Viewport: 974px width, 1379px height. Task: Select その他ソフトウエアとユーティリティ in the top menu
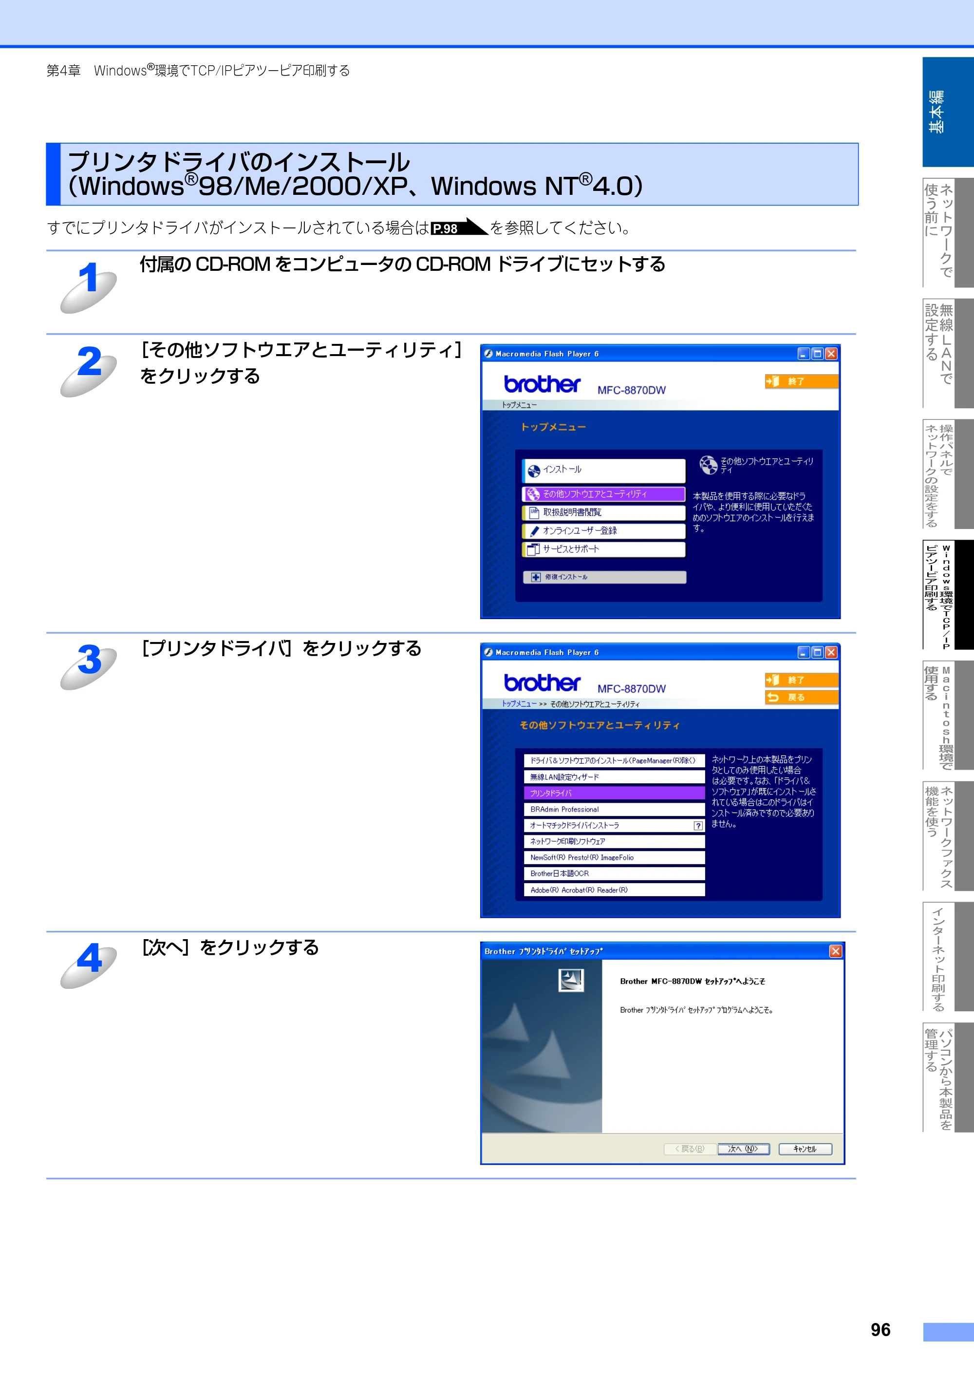coord(603,494)
